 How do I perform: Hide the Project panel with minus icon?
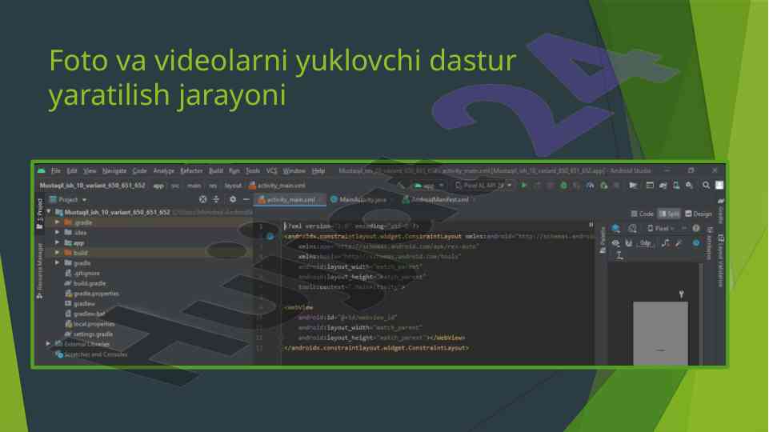(x=246, y=199)
